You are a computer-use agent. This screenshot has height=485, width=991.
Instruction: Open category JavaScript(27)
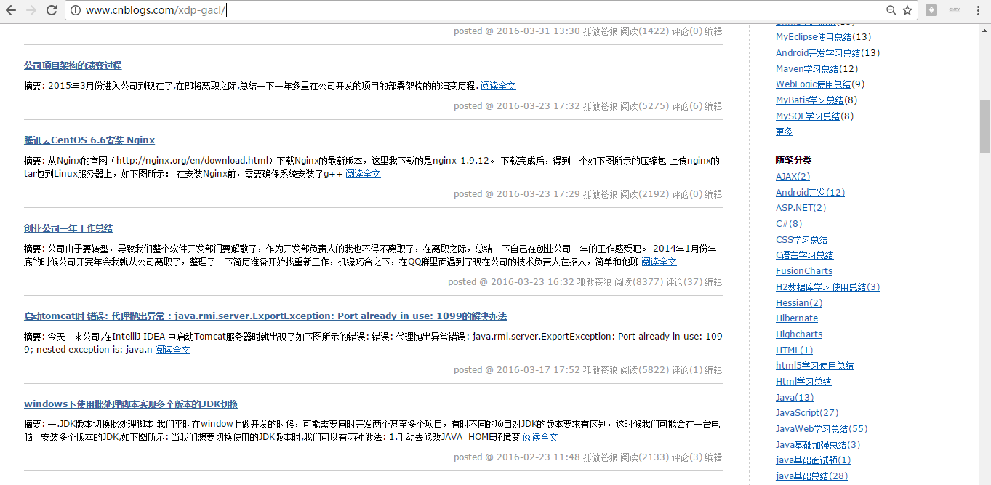point(807,413)
